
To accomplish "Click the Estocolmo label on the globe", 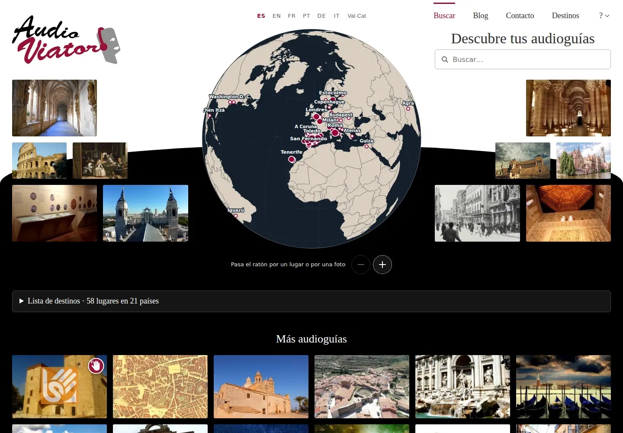I will pyautogui.click(x=333, y=93).
